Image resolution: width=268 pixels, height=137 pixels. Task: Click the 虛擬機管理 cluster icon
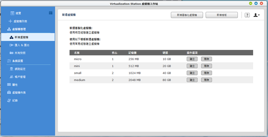coord(9,29)
